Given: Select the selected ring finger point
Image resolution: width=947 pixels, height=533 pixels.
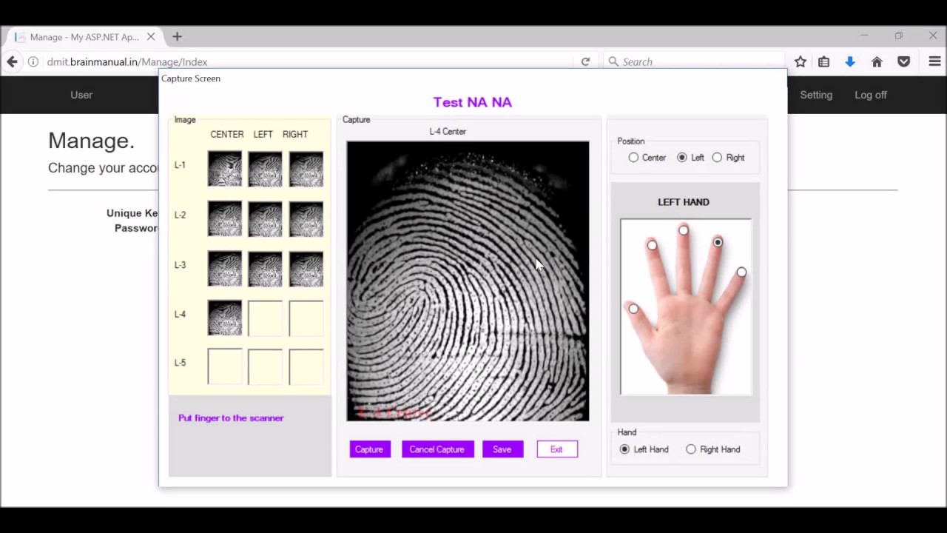Looking at the screenshot, I should pyautogui.click(x=718, y=242).
